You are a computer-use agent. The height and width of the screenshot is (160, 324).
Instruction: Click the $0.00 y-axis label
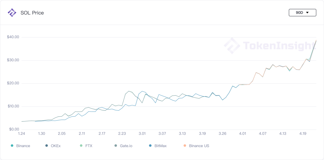tap(14, 129)
